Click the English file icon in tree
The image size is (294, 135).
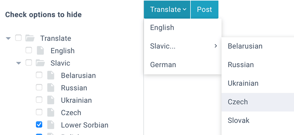[40, 51]
